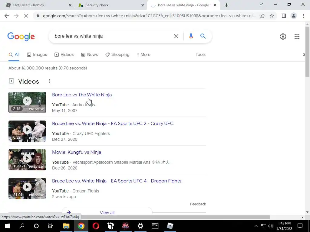Stop loading the page
Image resolution: width=310 pixels, height=232 pixels.
click(26, 16)
